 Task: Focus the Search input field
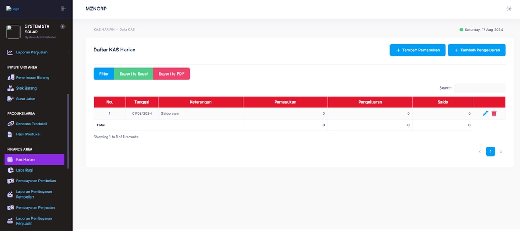tap(480, 88)
